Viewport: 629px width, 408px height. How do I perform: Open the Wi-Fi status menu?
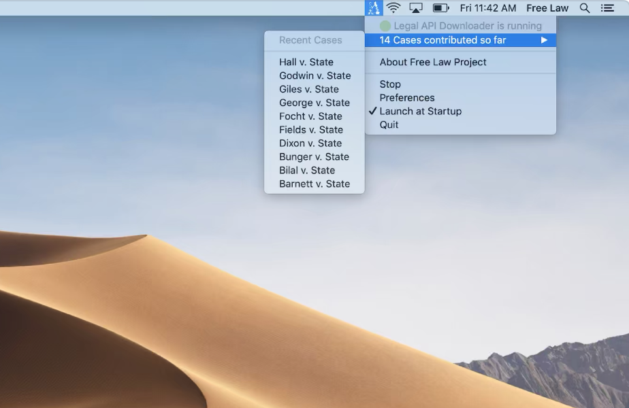tap(393, 8)
